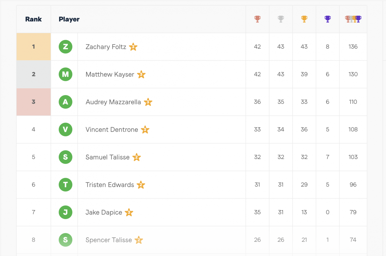Click the star badge beside Vincent Dentrone
The height and width of the screenshot is (256, 386).
pyautogui.click(x=145, y=130)
